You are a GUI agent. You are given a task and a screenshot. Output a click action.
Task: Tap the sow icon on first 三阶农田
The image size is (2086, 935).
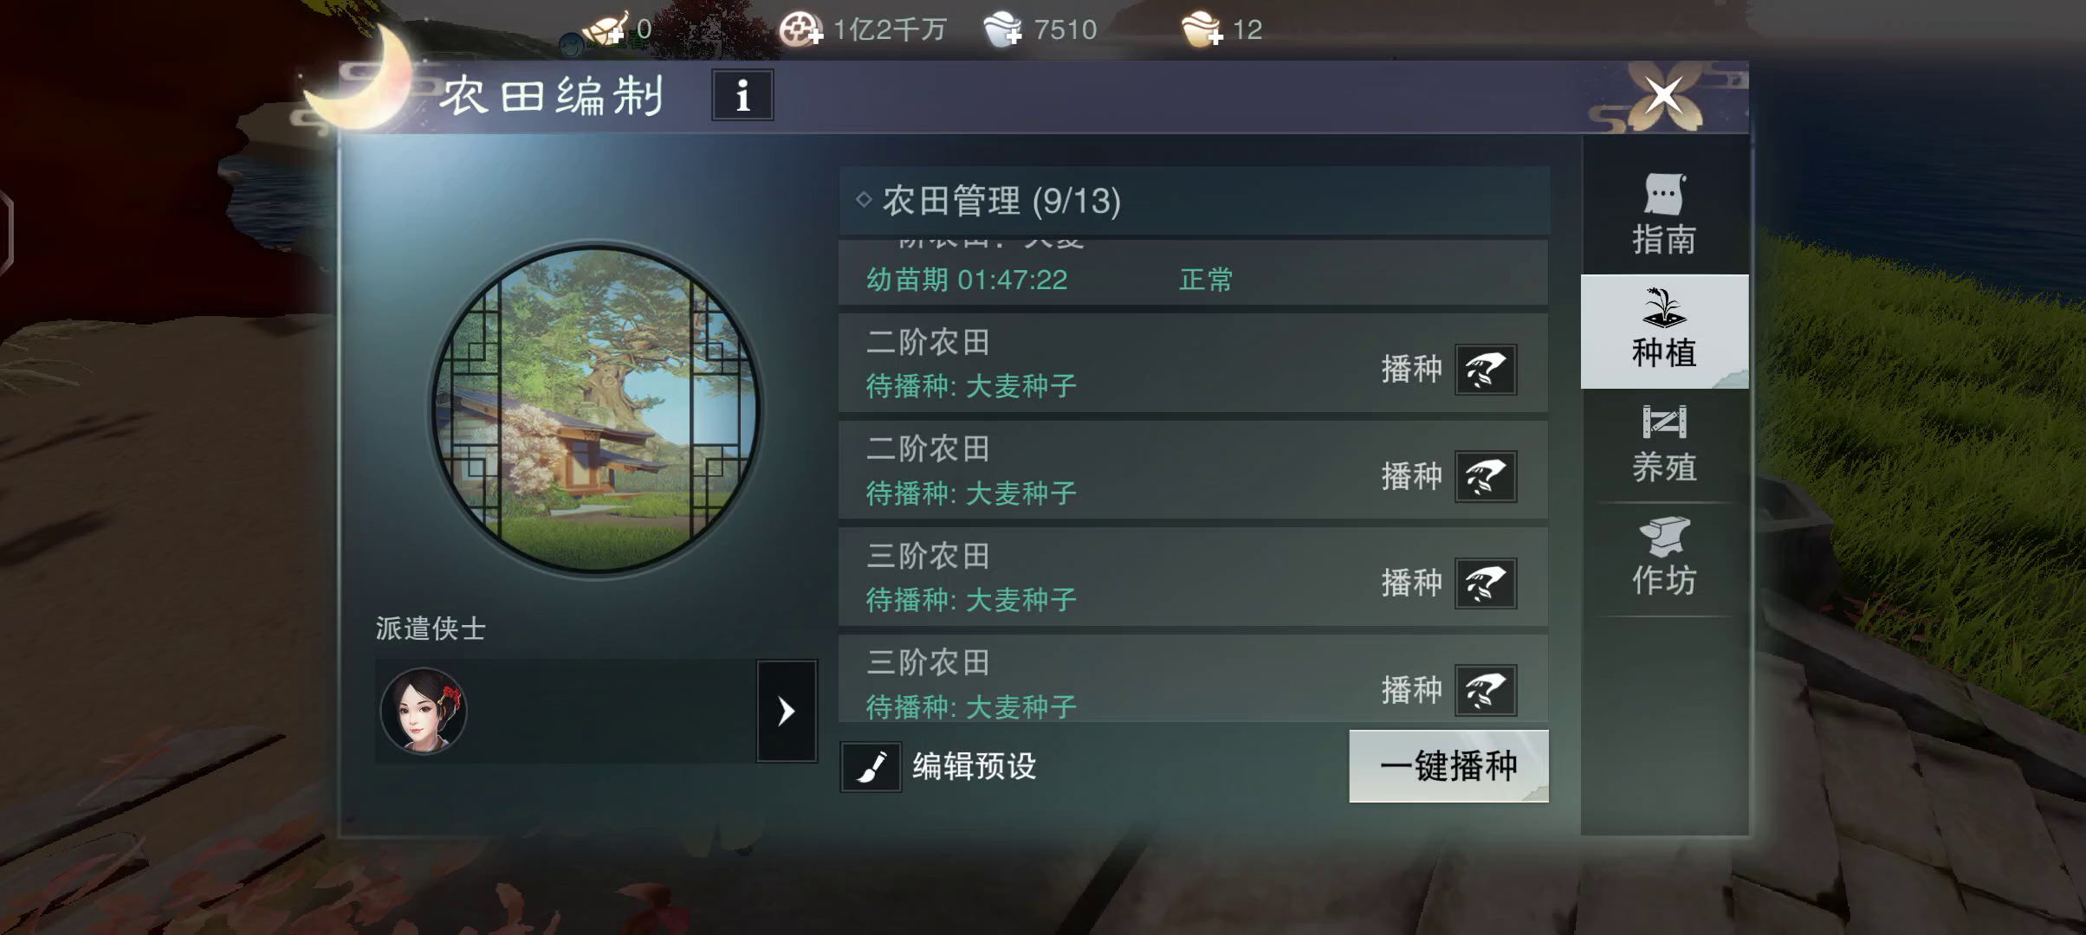[x=1486, y=584]
